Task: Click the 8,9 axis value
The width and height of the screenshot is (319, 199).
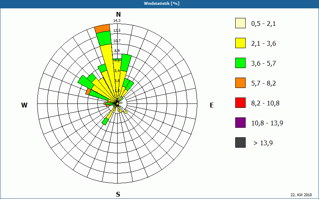Action: point(117,51)
